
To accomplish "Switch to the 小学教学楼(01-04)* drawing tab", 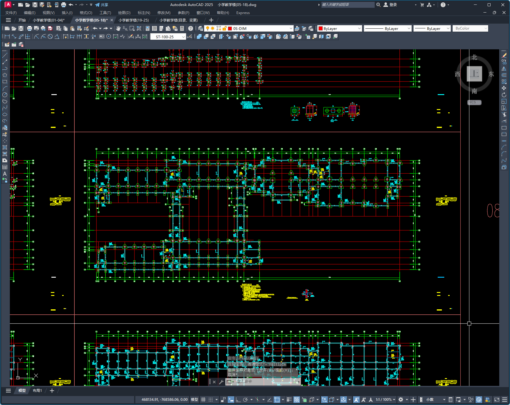I will pyautogui.click(x=48, y=20).
